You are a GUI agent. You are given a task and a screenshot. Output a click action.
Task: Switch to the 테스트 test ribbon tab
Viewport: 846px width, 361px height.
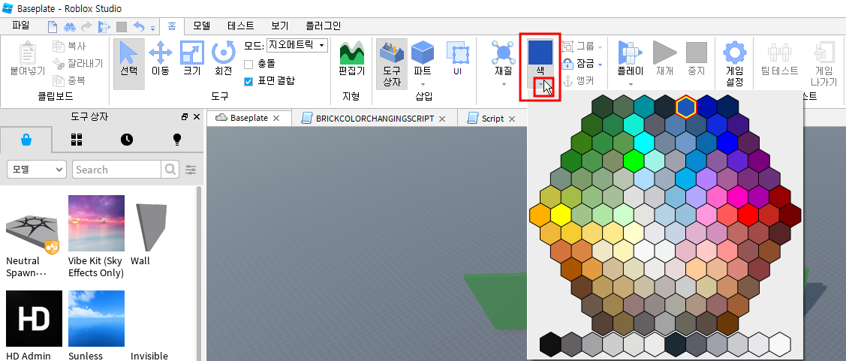coord(241,26)
